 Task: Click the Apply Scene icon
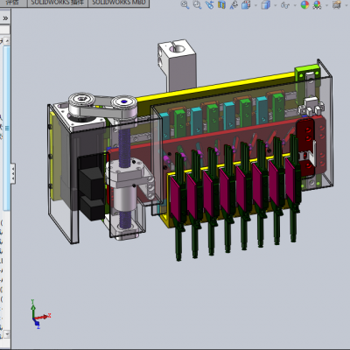coord(318,4)
